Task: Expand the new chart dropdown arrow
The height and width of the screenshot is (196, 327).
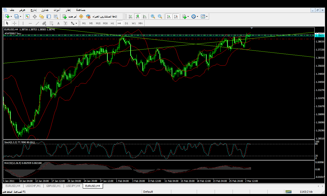Action: pos(11,16)
